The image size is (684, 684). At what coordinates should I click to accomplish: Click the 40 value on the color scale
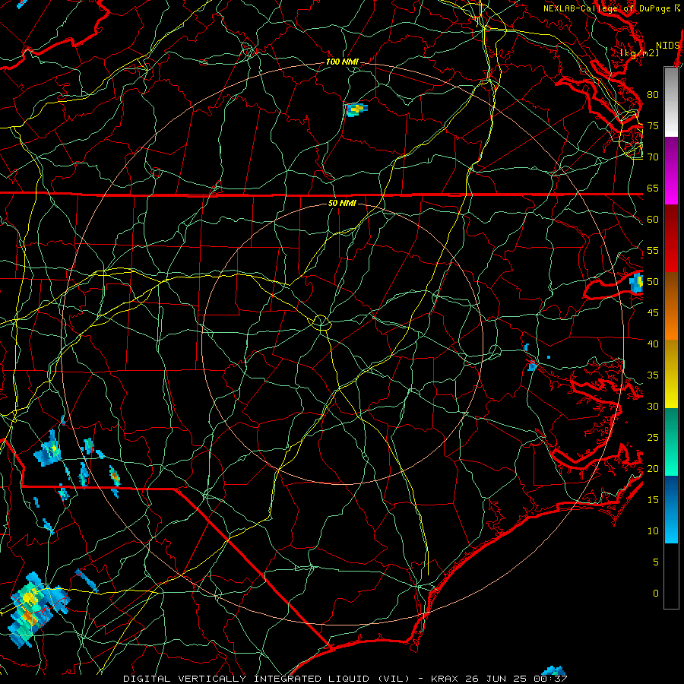[653, 344]
